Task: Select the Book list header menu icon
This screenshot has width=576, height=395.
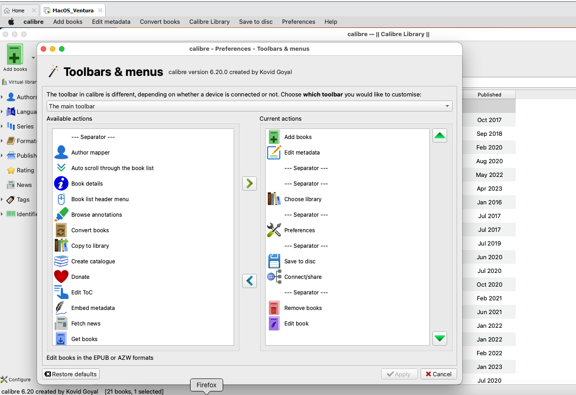Action: click(61, 199)
